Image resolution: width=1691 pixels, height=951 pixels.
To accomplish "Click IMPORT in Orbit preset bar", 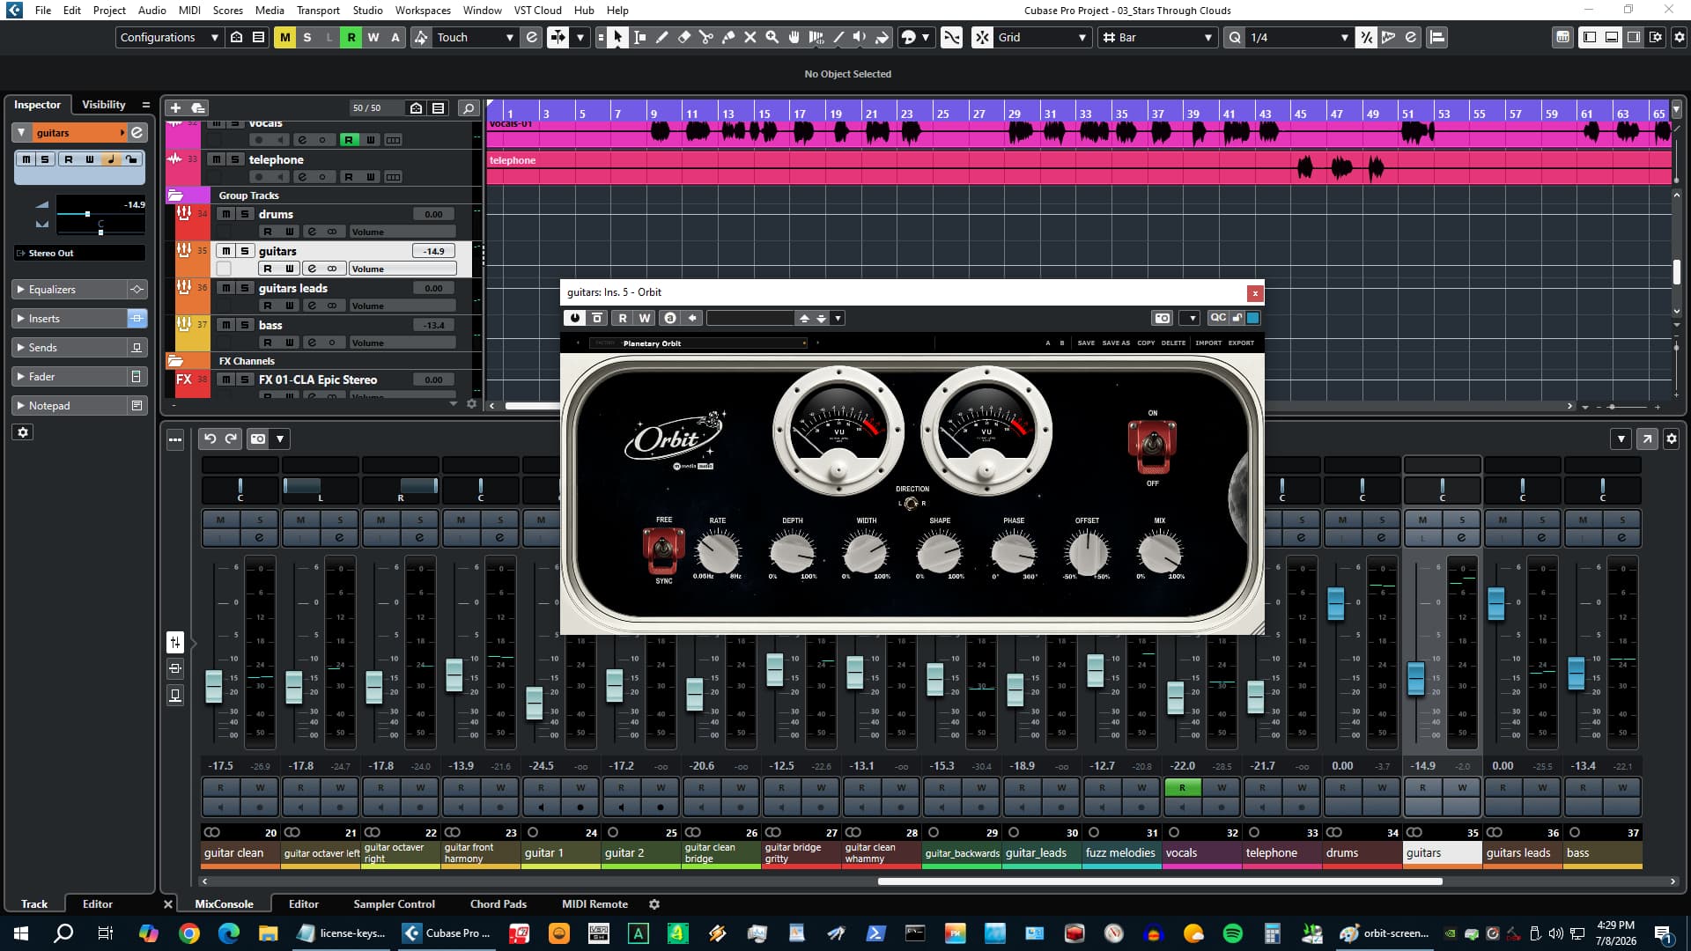I will 1208,343.
